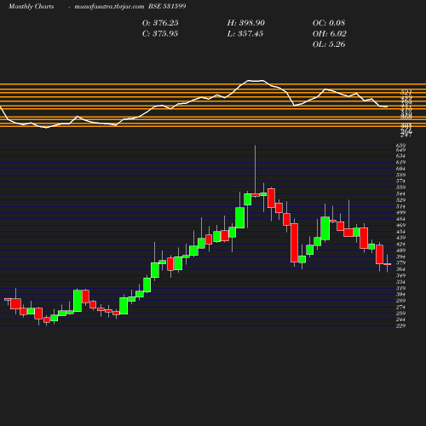Click the 589 price axis label
This screenshot has width=426, height=426.
400,175
